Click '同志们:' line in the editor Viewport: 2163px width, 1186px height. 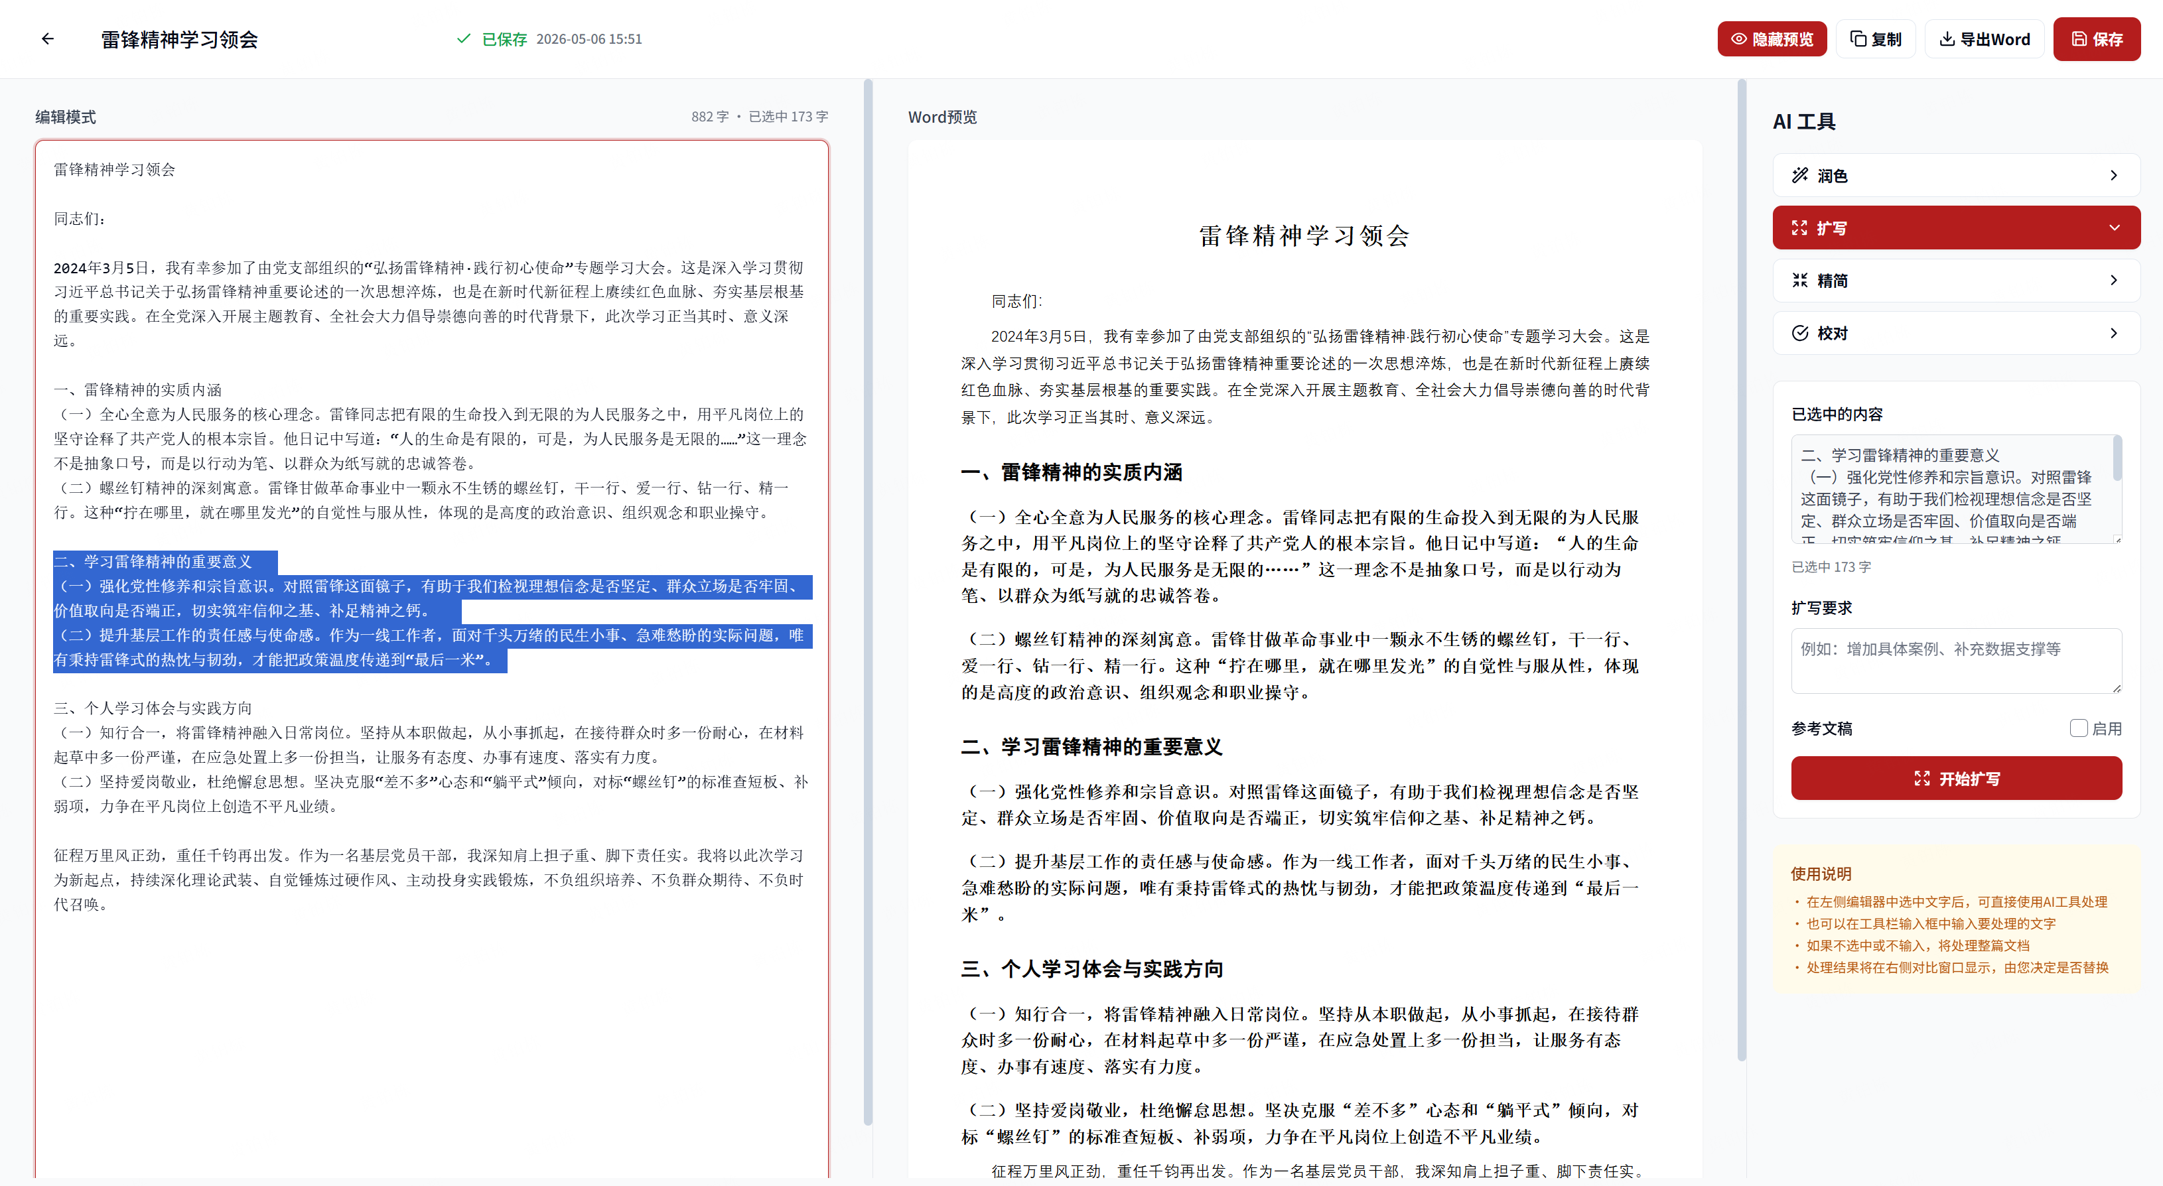point(80,219)
